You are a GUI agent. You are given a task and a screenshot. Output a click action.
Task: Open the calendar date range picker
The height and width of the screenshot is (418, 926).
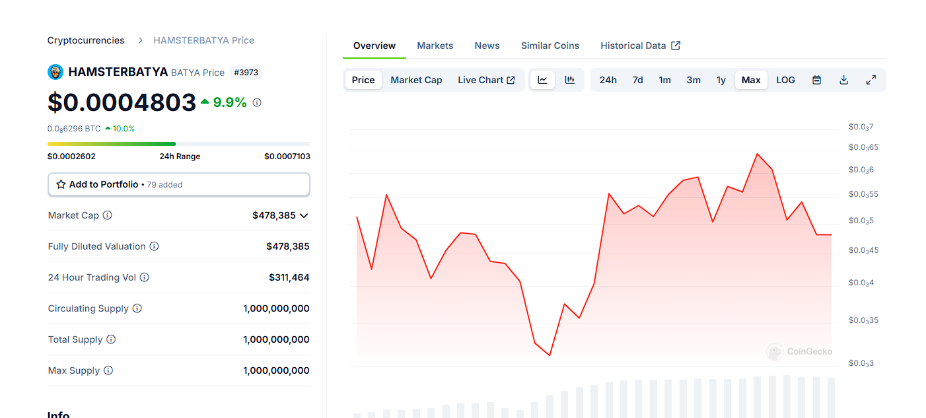point(816,80)
